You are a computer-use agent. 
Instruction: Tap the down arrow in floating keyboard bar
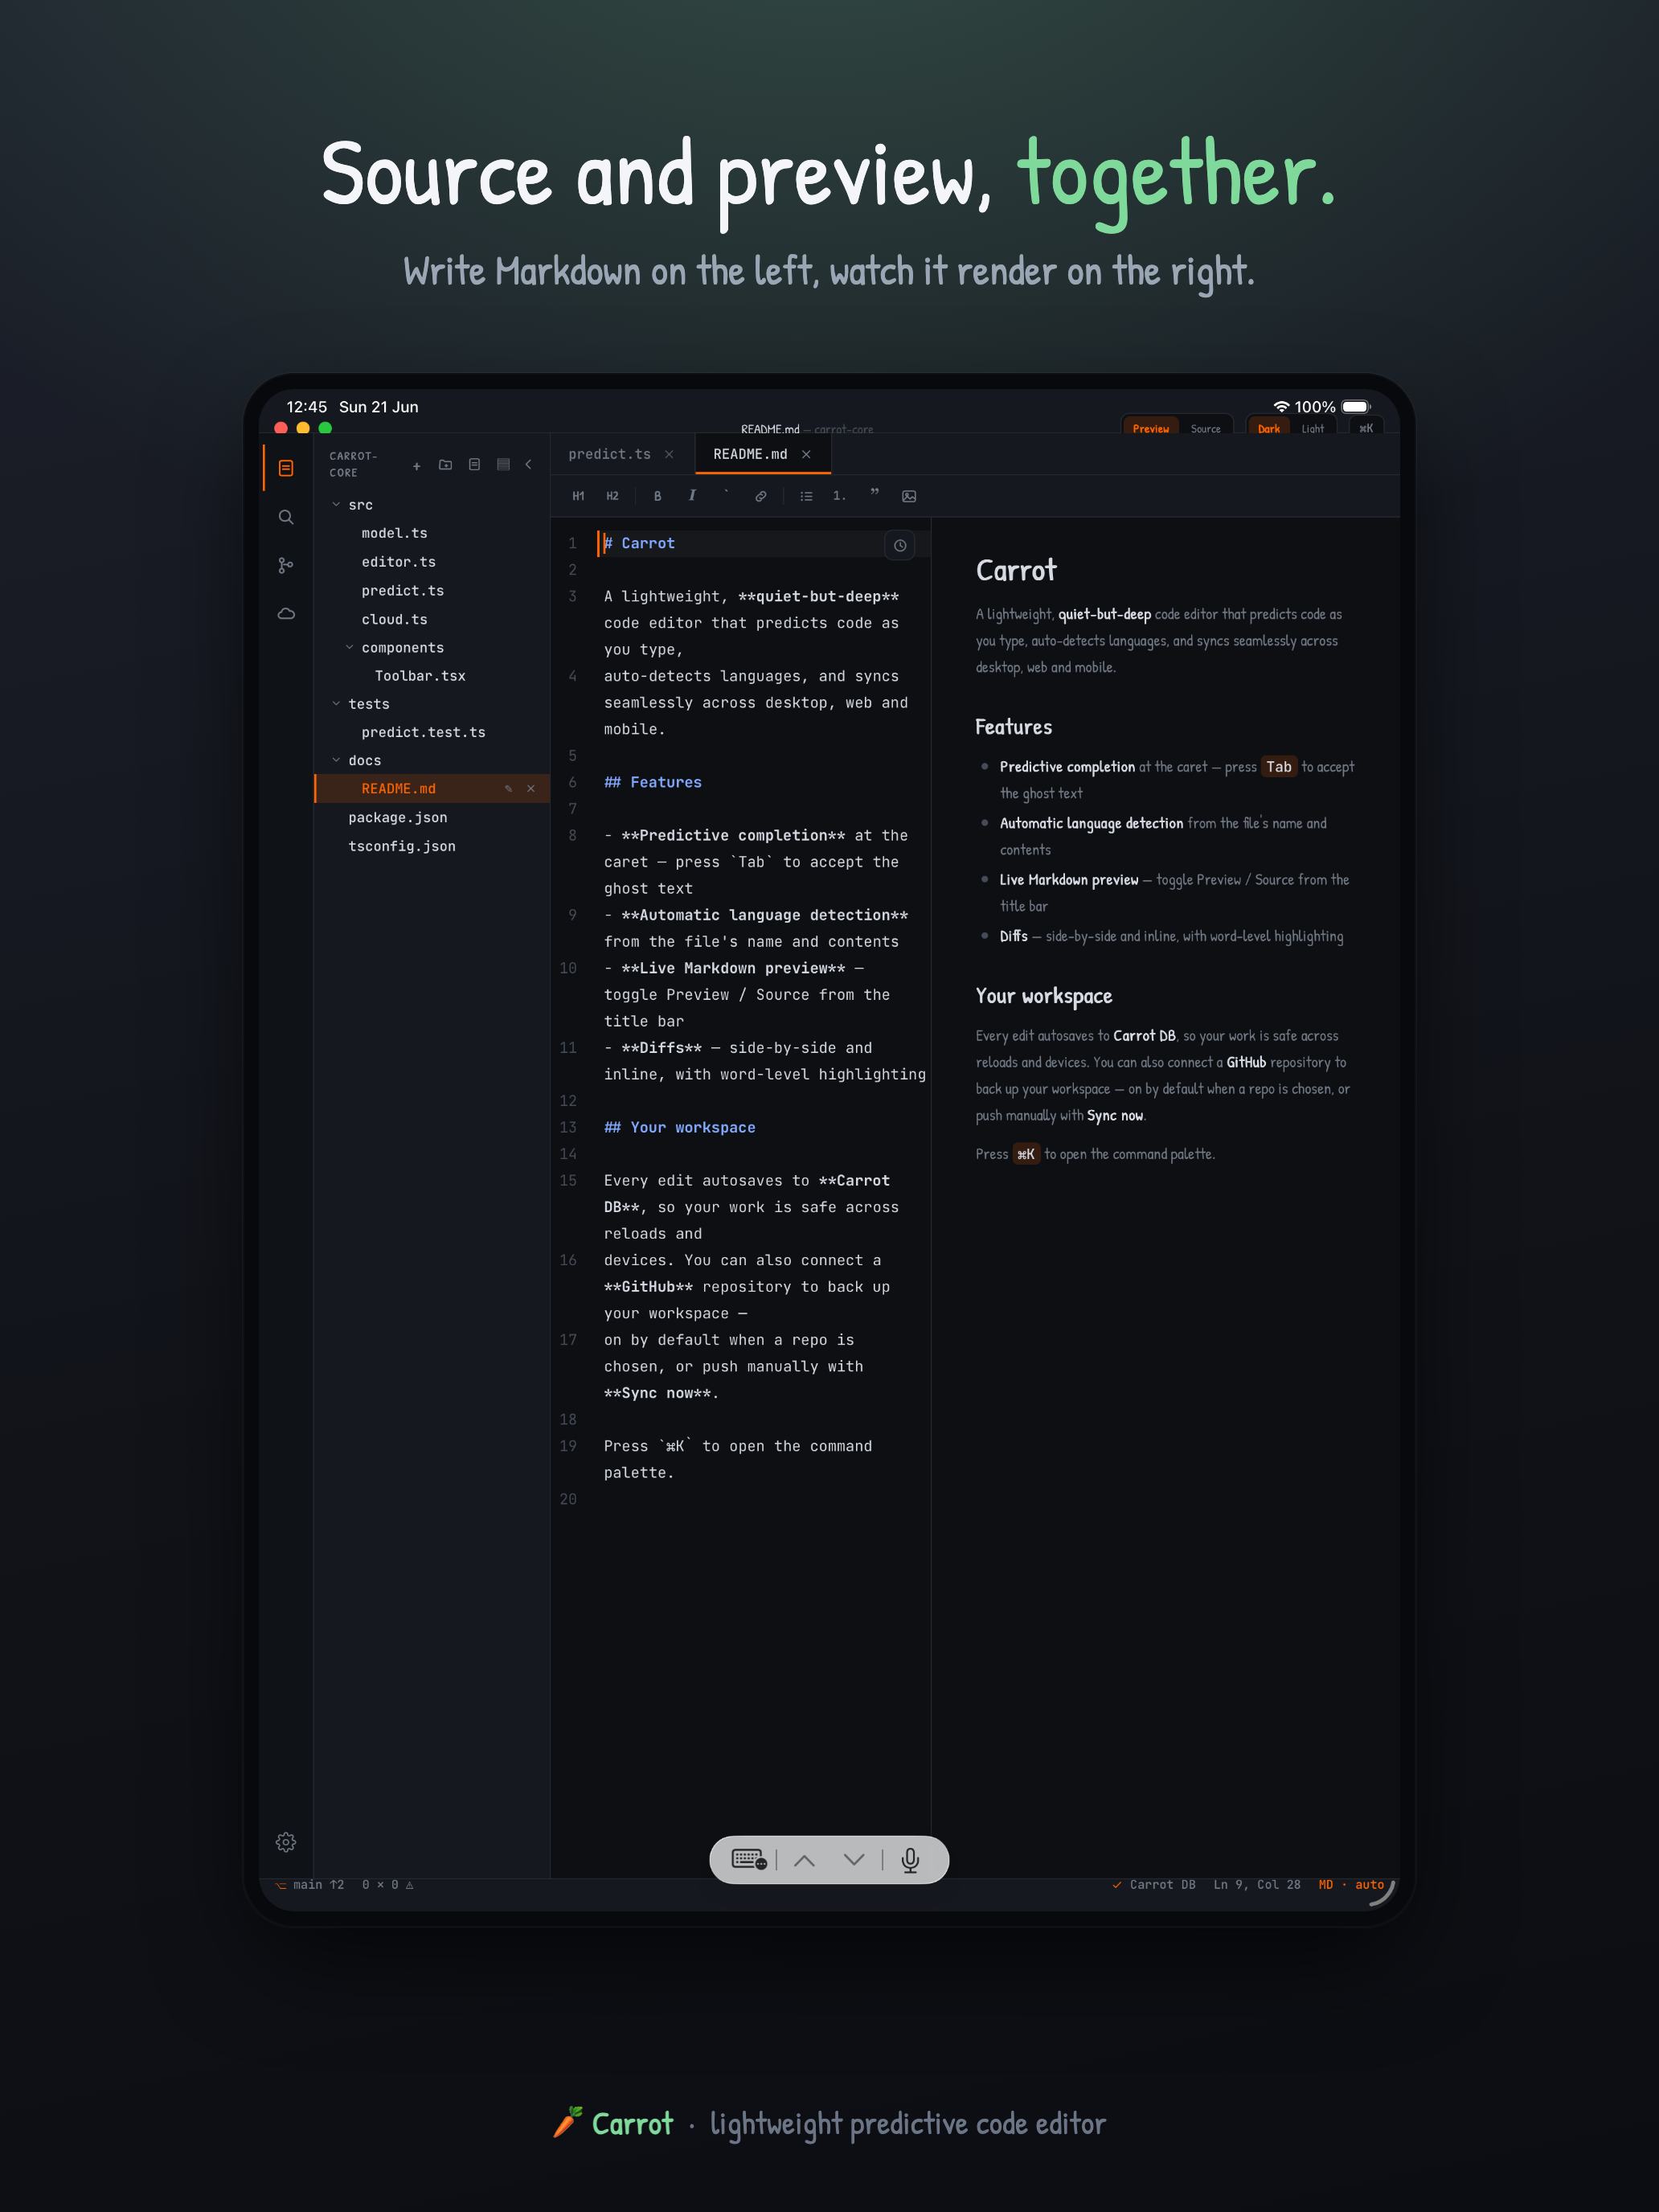pyautogui.click(x=854, y=1860)
